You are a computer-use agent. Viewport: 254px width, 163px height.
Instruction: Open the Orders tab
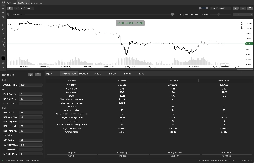[97, 74]
